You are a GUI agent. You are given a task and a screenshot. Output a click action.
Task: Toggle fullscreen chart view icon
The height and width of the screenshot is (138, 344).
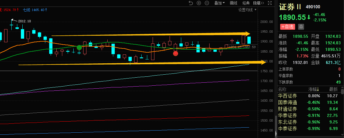(x=270, y=3)
